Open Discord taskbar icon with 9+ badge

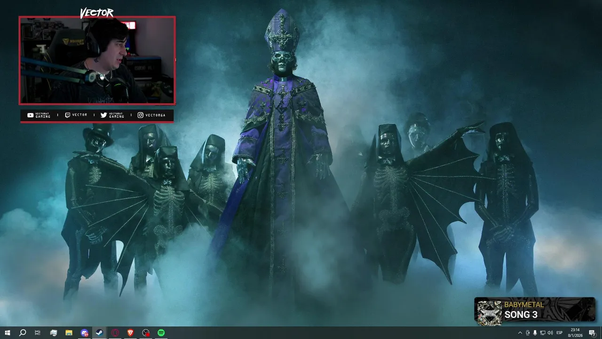[84, 333]
